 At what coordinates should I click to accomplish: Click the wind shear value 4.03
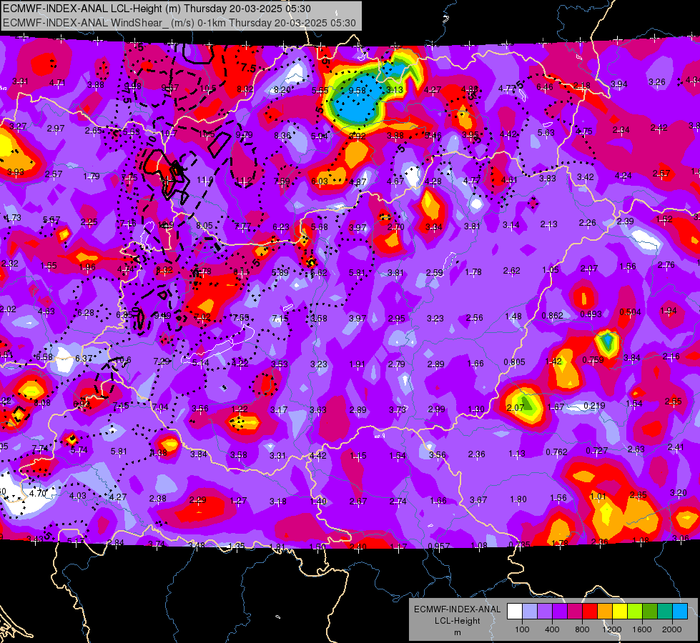(78, 496)
